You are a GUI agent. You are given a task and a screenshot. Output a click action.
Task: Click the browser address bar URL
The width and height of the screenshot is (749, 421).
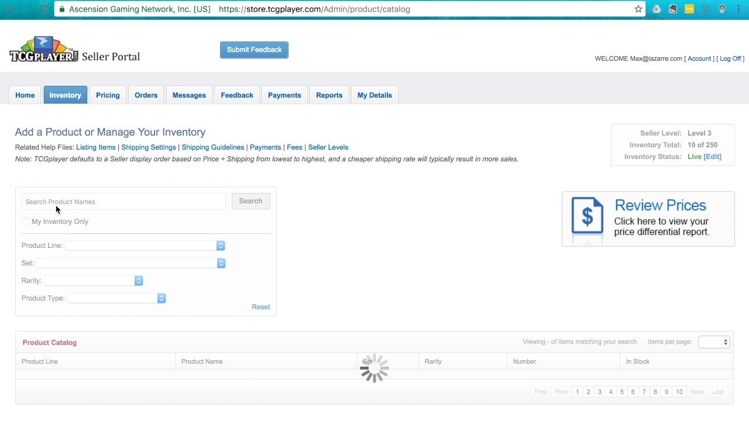tap(314, 9)
